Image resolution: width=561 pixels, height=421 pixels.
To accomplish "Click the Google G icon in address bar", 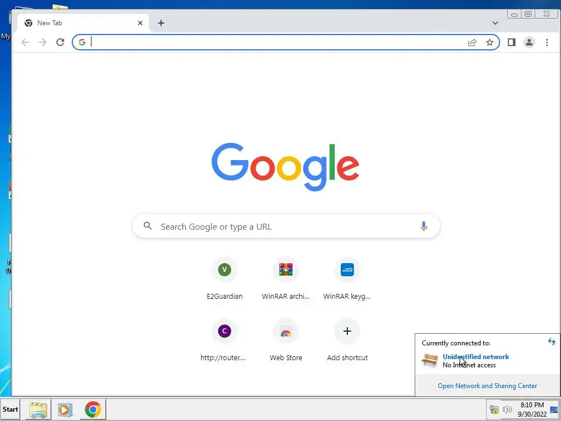I will pyautogui.click(x=82, y=42).
